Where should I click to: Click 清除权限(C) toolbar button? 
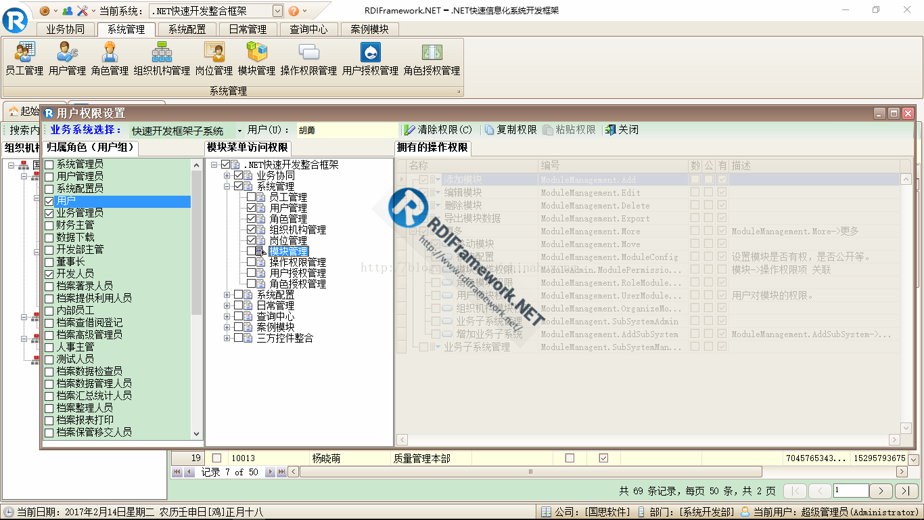point(438,129)
